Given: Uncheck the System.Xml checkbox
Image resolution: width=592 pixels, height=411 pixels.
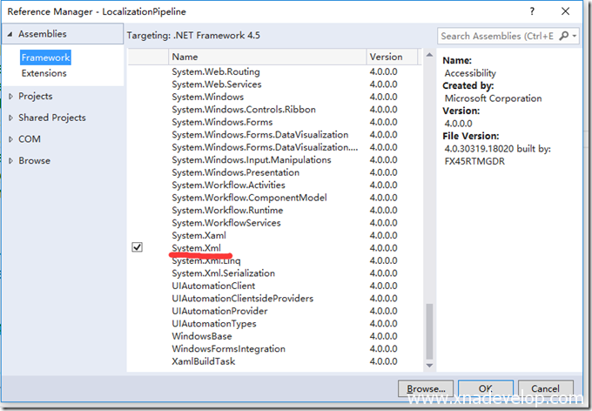Looking at the screenshot, I should tap(137, 248).
